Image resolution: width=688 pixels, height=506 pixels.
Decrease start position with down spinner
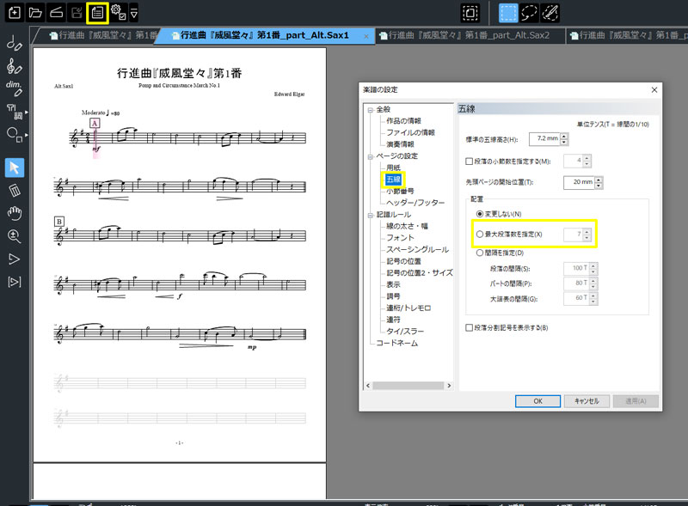tap(599, 186)
